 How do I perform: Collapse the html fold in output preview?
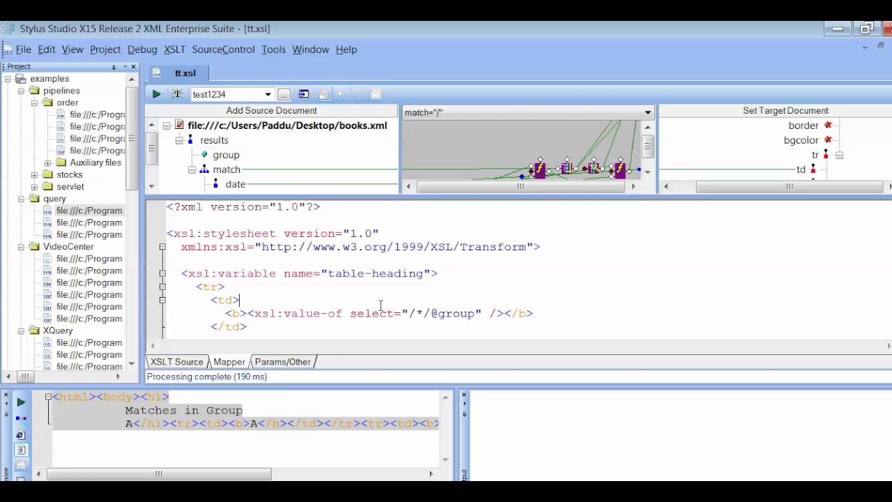coord(48,397)
